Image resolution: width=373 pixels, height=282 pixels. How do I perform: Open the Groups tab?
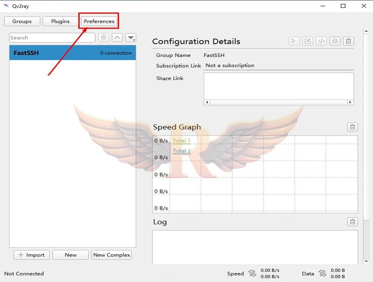[x=22, y=21]
